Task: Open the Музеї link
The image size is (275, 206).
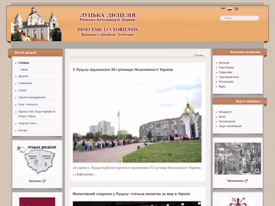Action: [x=222, y=117]
